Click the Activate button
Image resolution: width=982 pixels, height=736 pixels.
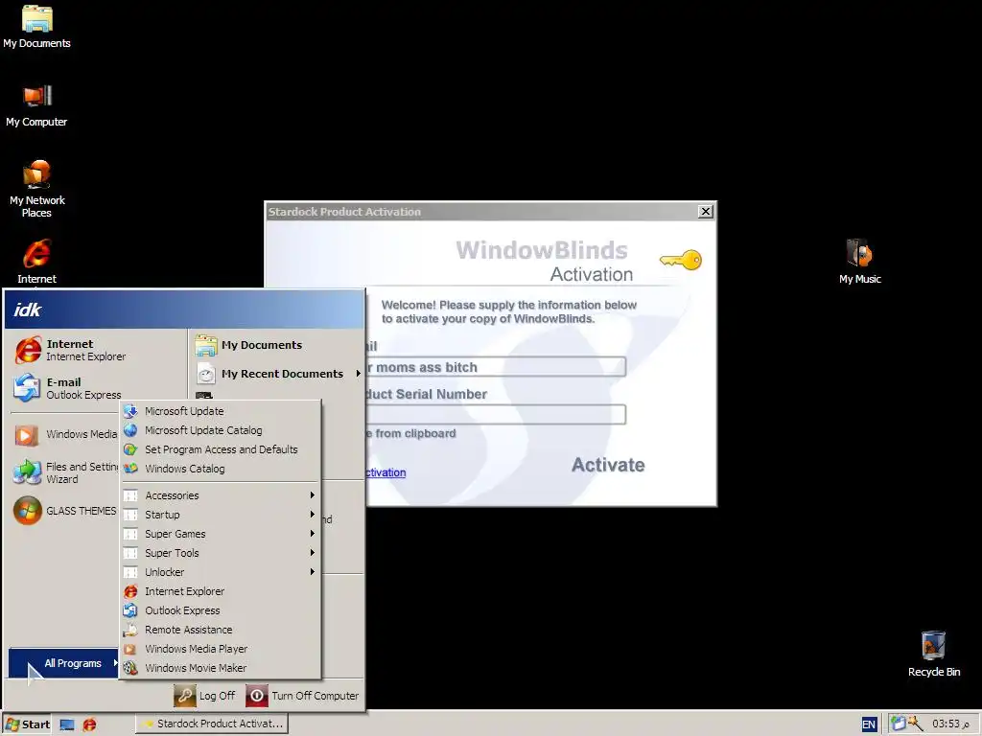point(607,465)
